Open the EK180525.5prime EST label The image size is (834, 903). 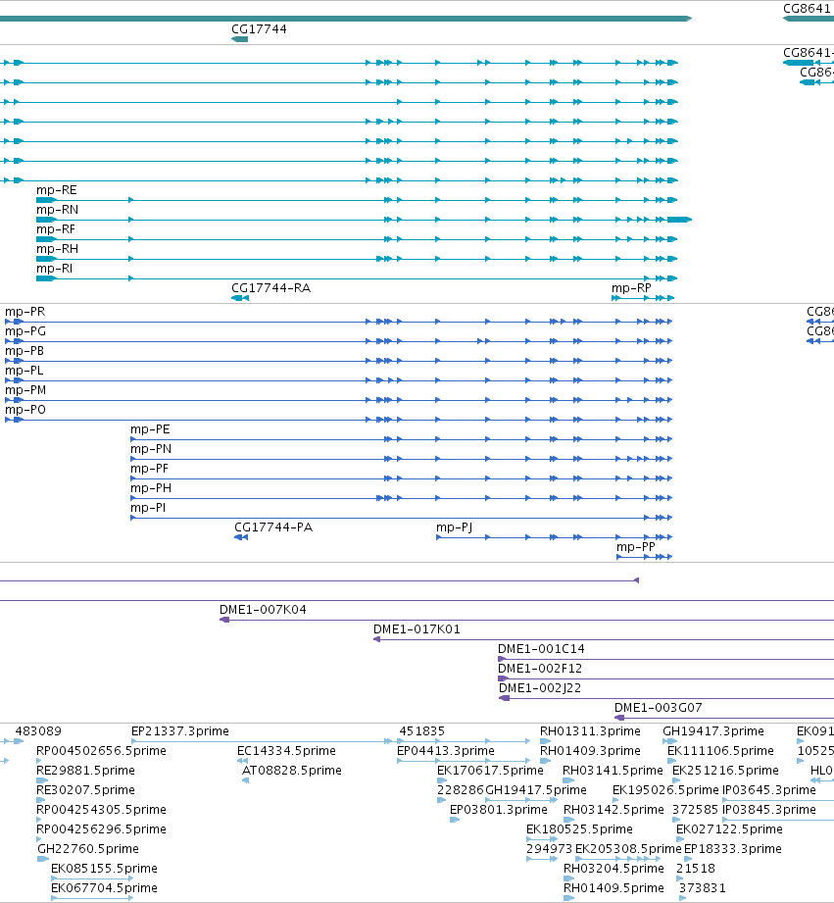(579, 828)
